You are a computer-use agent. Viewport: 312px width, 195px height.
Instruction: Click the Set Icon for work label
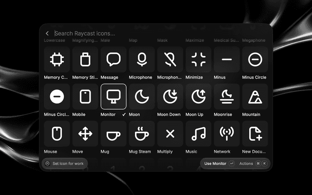coord(68,164)
